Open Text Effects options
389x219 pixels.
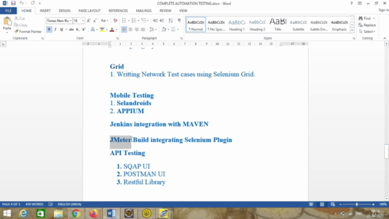coord(93,29)
